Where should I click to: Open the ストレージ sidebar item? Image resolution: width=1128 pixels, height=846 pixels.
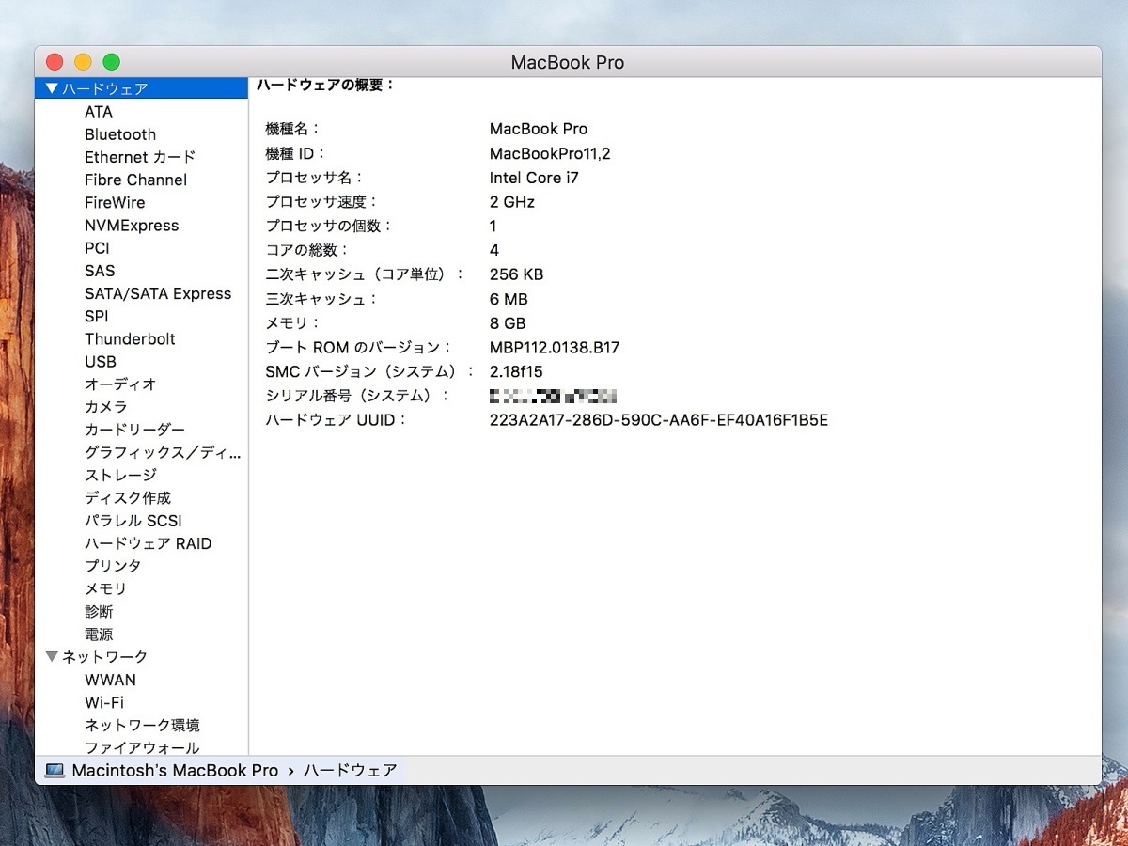click(x=120, y=476)
